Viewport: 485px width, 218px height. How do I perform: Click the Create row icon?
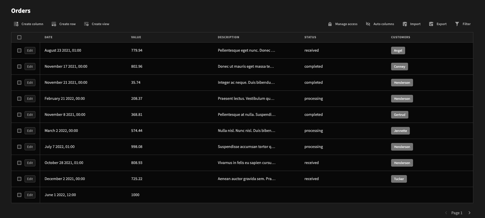[54, 24]
